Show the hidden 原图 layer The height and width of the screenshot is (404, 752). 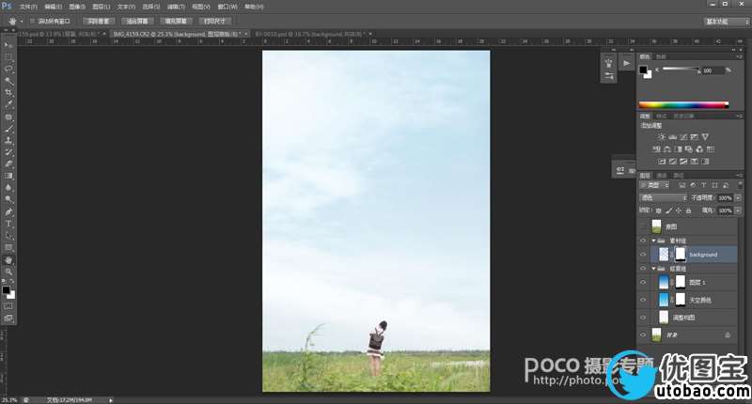coord(643,226)
